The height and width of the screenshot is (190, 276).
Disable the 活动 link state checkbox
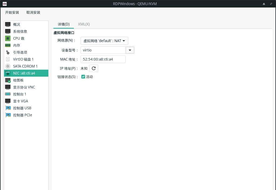click(x=83, y=77)
